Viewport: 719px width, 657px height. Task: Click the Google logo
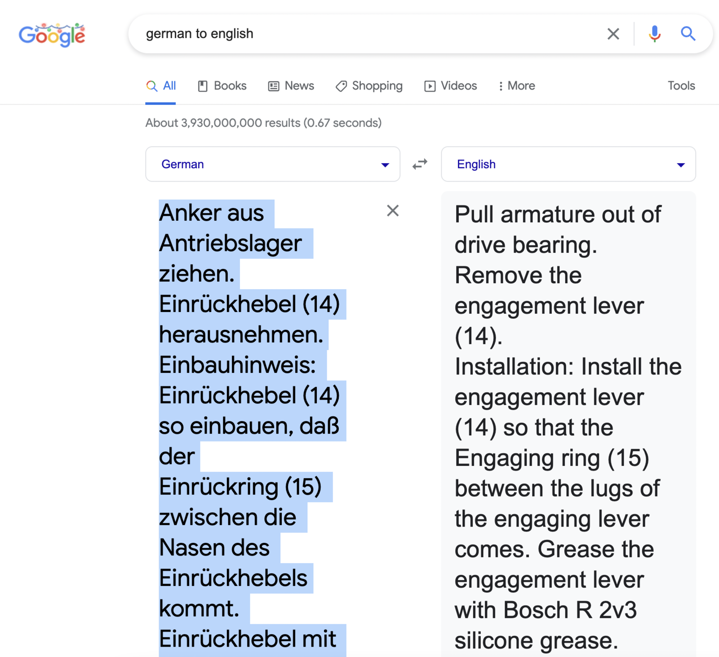pyautogui.click(x=52, y=35)
